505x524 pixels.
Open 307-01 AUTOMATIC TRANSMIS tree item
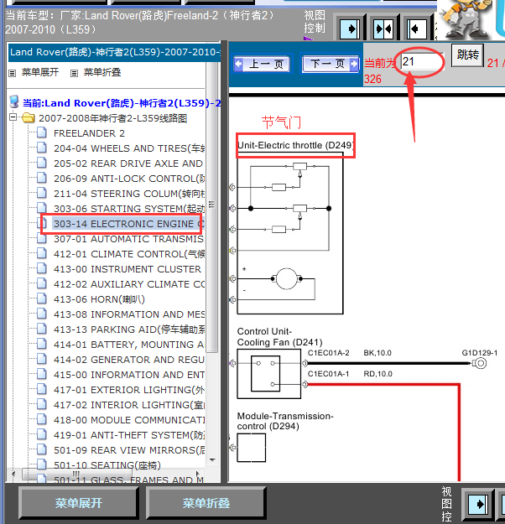point(129,239)
